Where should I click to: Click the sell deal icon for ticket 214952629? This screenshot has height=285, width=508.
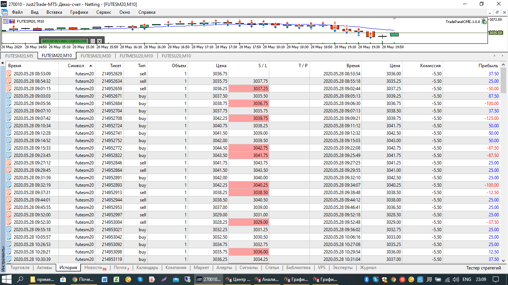coord(9,74)
